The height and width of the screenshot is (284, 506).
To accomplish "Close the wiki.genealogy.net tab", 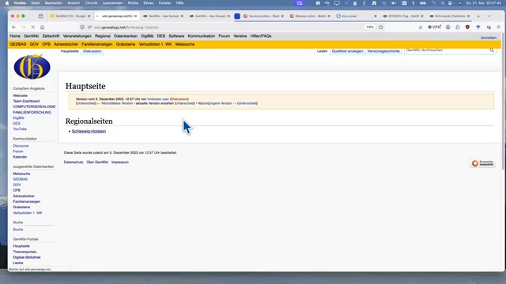I will point(135,16).
